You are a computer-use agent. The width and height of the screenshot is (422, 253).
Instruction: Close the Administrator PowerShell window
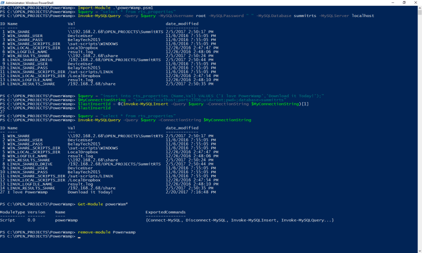coord(417,2)
